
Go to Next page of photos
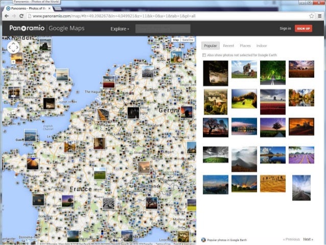coord(308,239)
